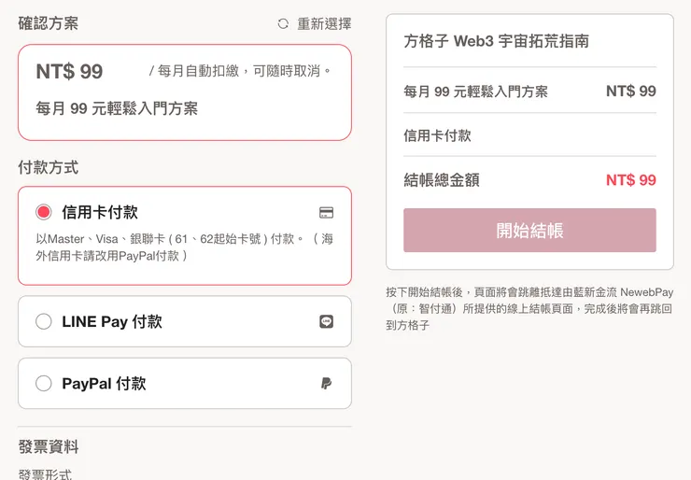Select the PayPal 付款 radio button
The image size is (691, 480).
(43, 383)
